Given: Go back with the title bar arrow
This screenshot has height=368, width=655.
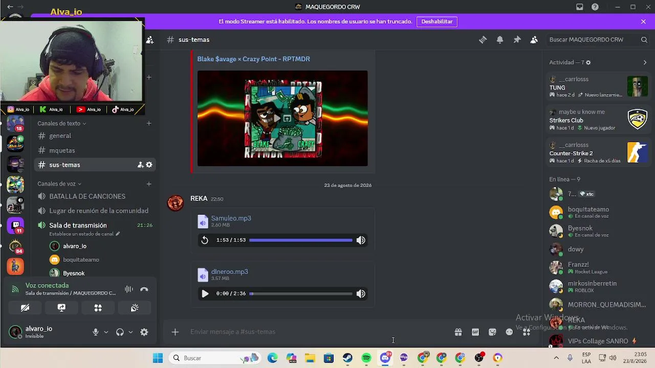Looking at the screenshot, I should point(10,7).
